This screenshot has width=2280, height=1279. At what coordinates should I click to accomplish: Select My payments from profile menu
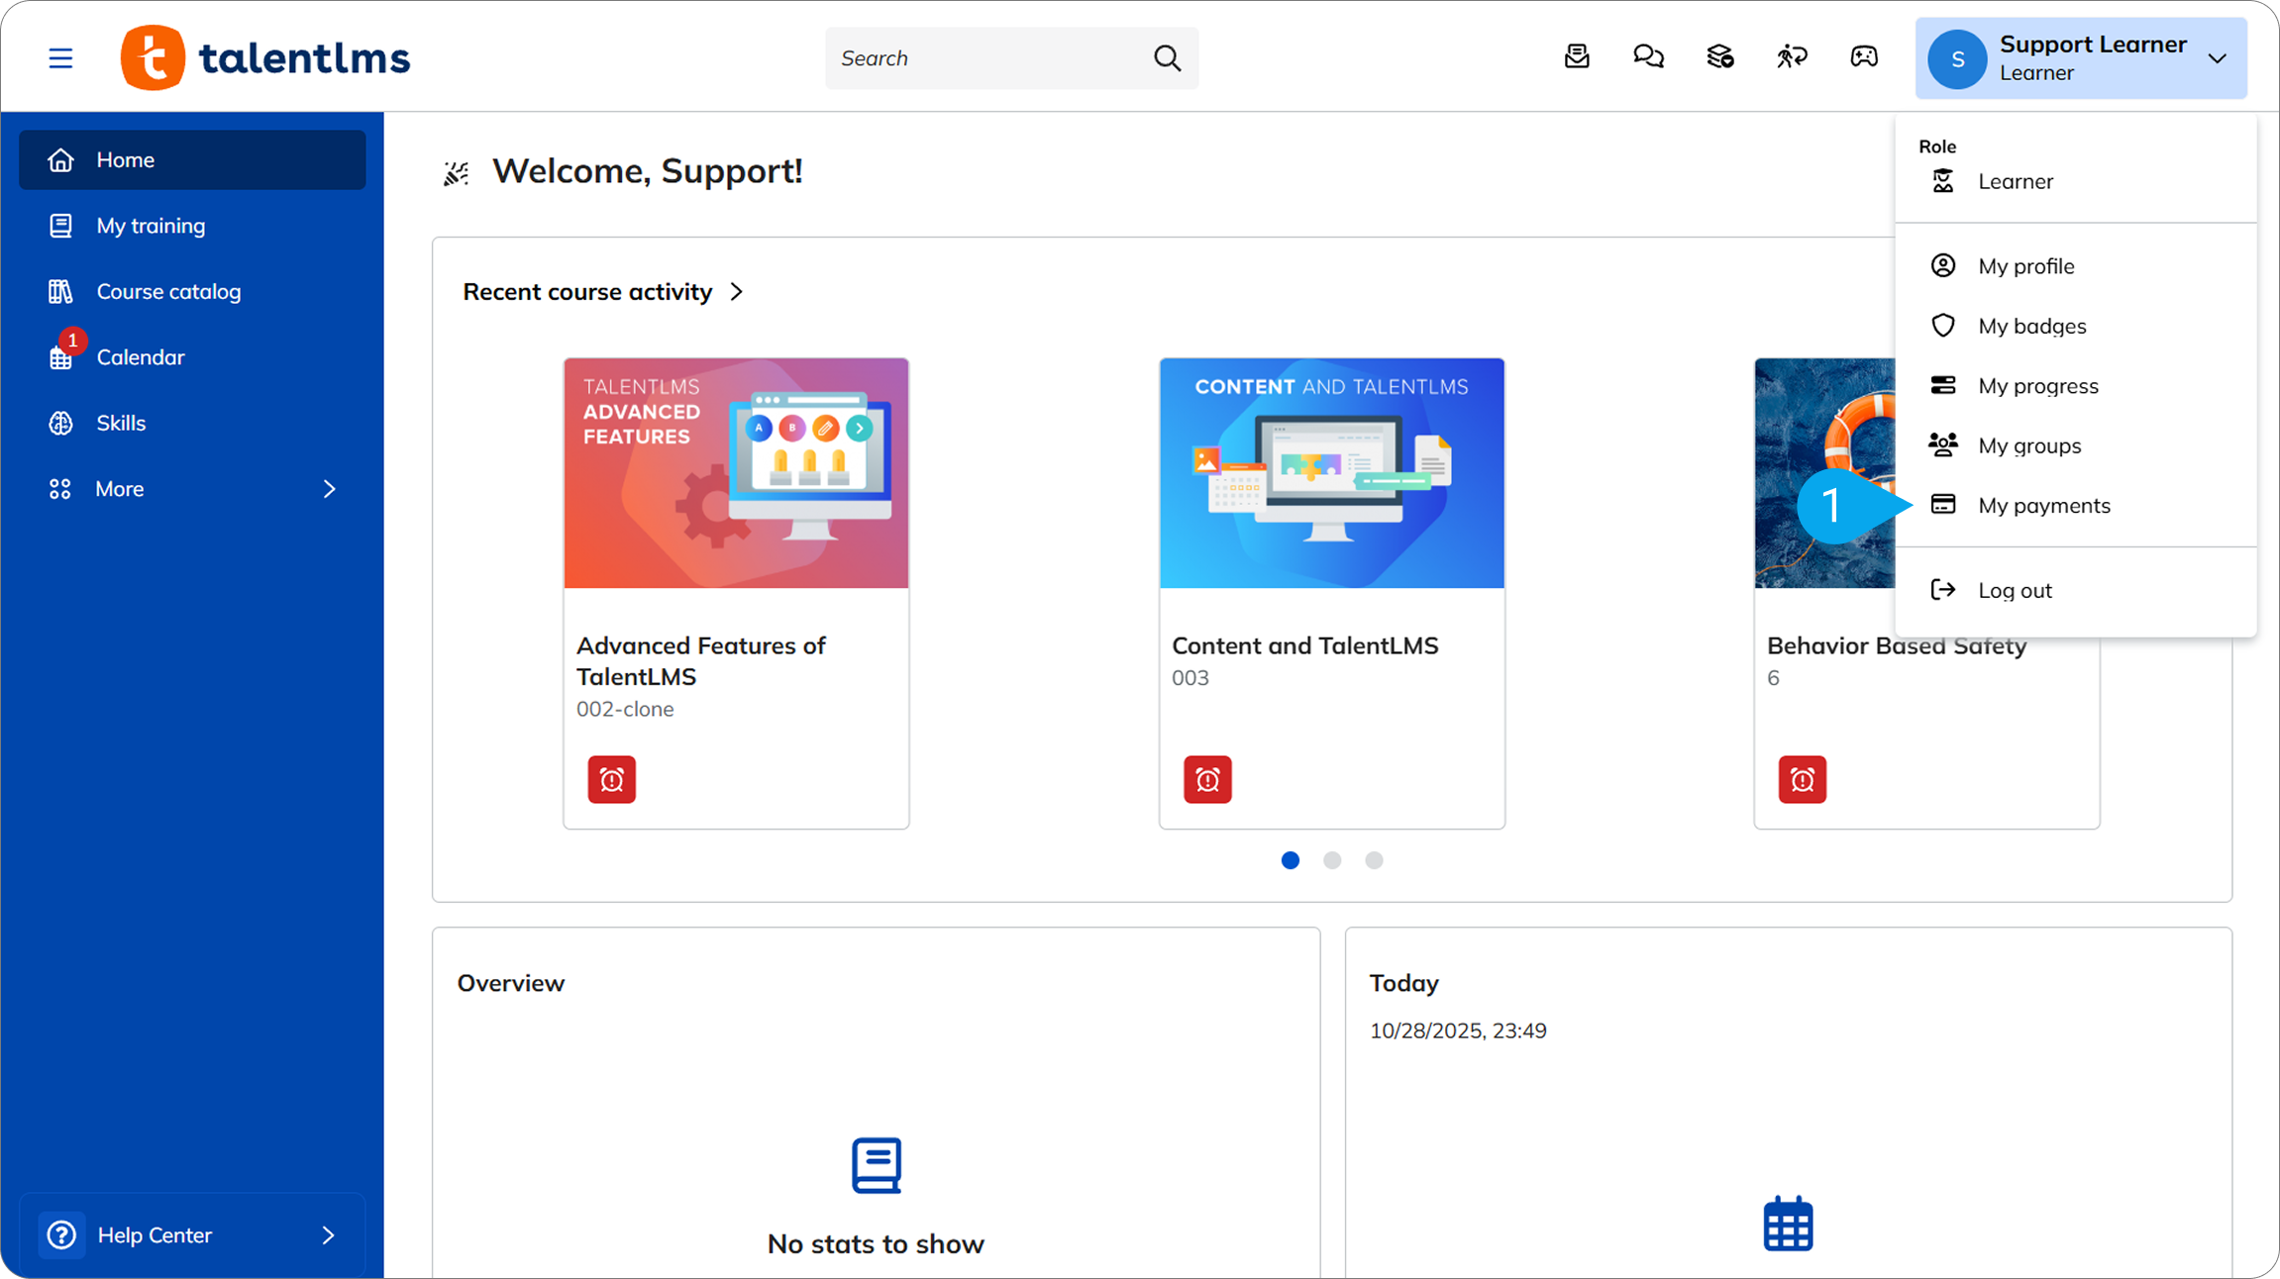tap(2043, 506)
